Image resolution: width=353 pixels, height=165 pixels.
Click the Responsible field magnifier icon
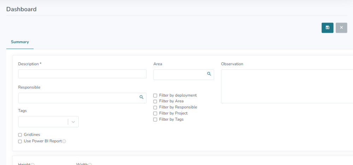click(141, 97)
